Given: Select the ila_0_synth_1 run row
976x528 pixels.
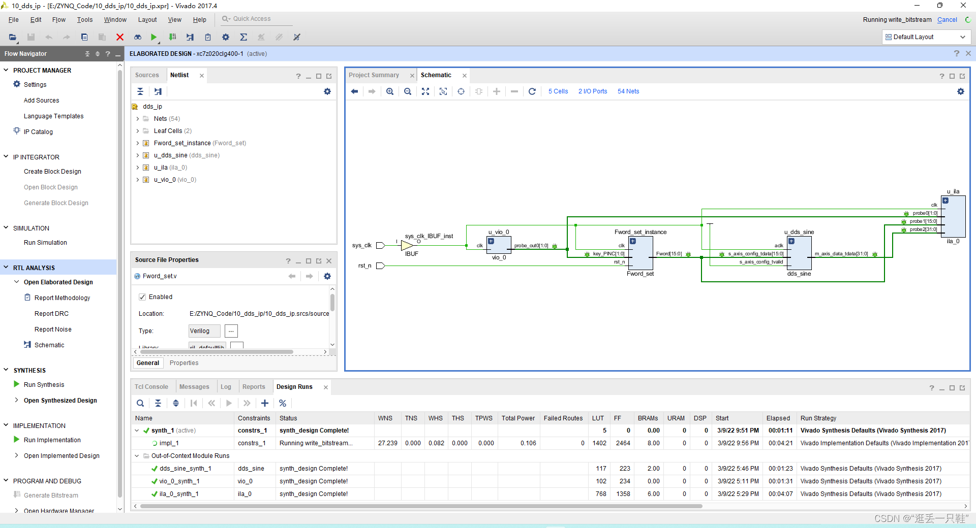Looking at the screenshot, I should click(550, 494).
